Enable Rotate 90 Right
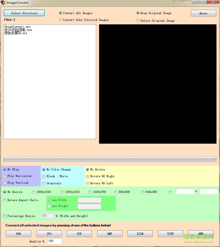The width and height of the screenshot is (220, 247). point(87,176)
